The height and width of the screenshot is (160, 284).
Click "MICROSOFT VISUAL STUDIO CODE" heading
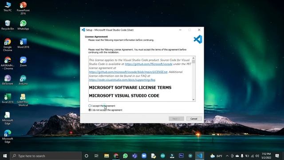(x=124, y=96)
